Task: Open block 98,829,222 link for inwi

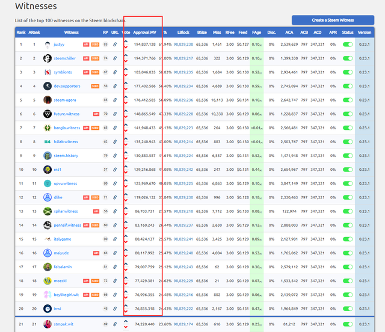Action: pos(183,309)
